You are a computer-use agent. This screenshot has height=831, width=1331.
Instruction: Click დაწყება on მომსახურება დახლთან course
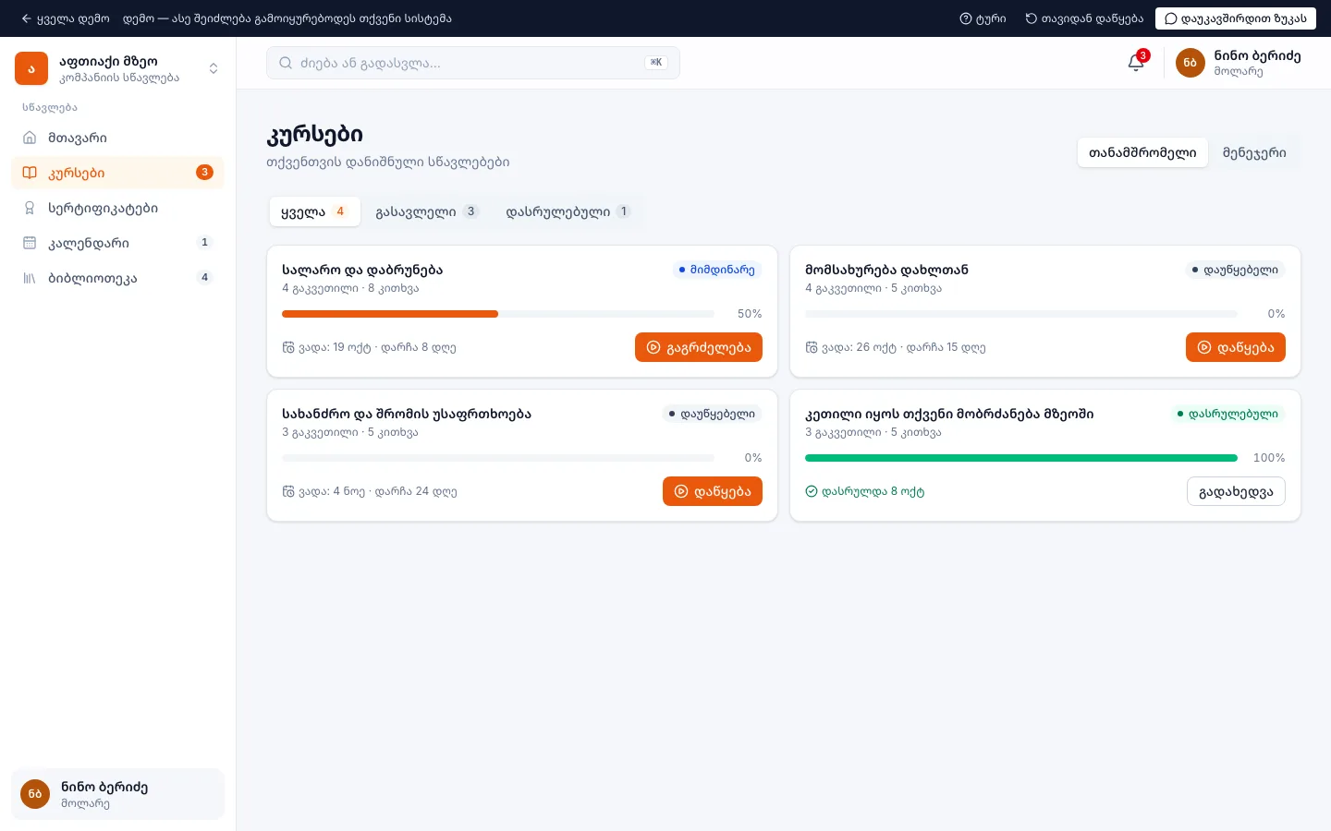(1236, 347)
